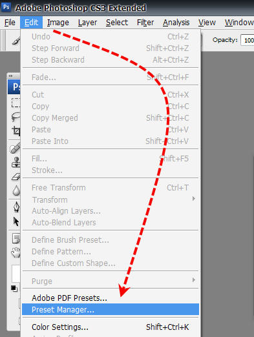254x337 pixels.
Task: Click the foreground color swatch
Action: pyautogui.click(x=16, y=273)
